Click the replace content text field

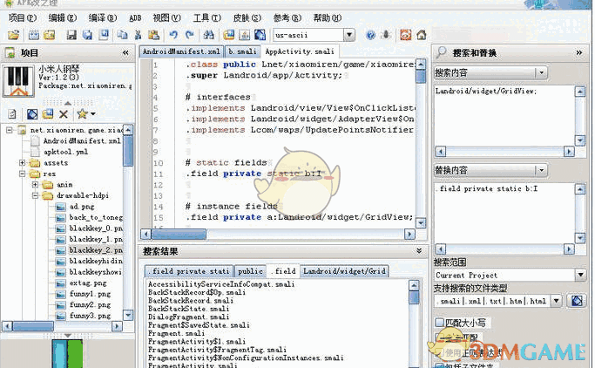click(504, 214)
